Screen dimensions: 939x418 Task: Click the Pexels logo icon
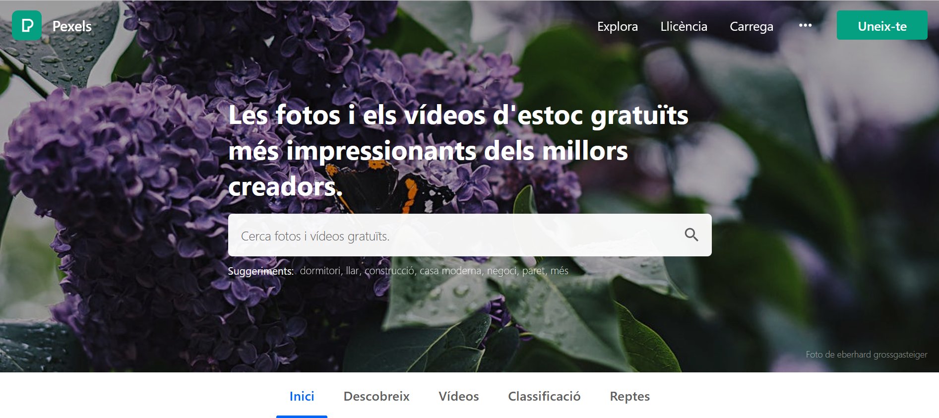pos(27,25)
